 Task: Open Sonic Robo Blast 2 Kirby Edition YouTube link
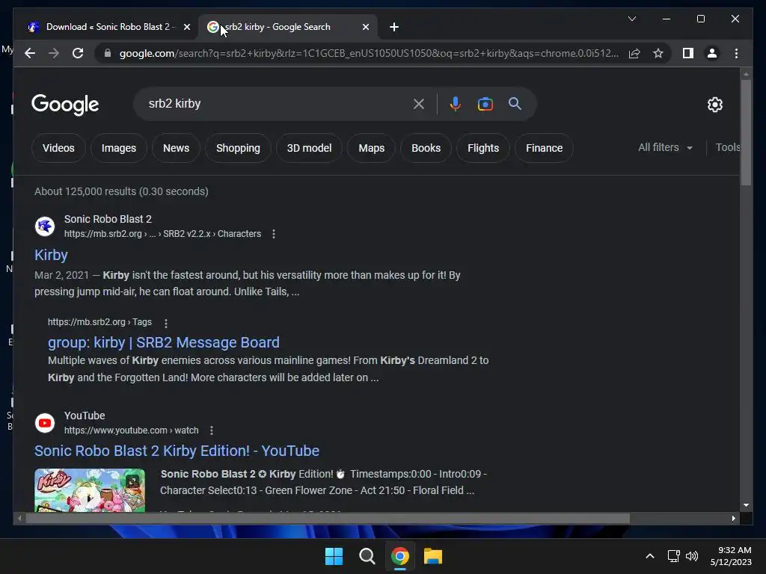pyautogui.click(x=177, y=451)
